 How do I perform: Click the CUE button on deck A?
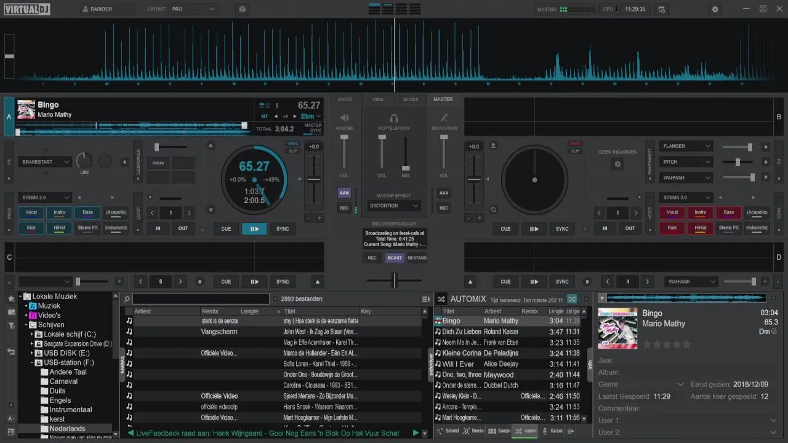pos(226,229)
